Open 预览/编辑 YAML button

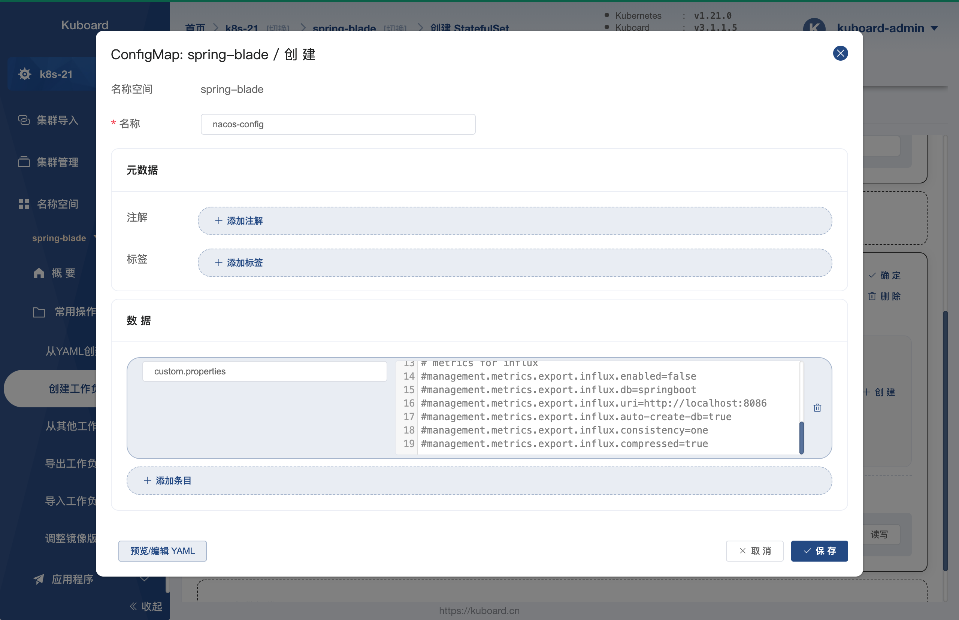click(162, 551)
